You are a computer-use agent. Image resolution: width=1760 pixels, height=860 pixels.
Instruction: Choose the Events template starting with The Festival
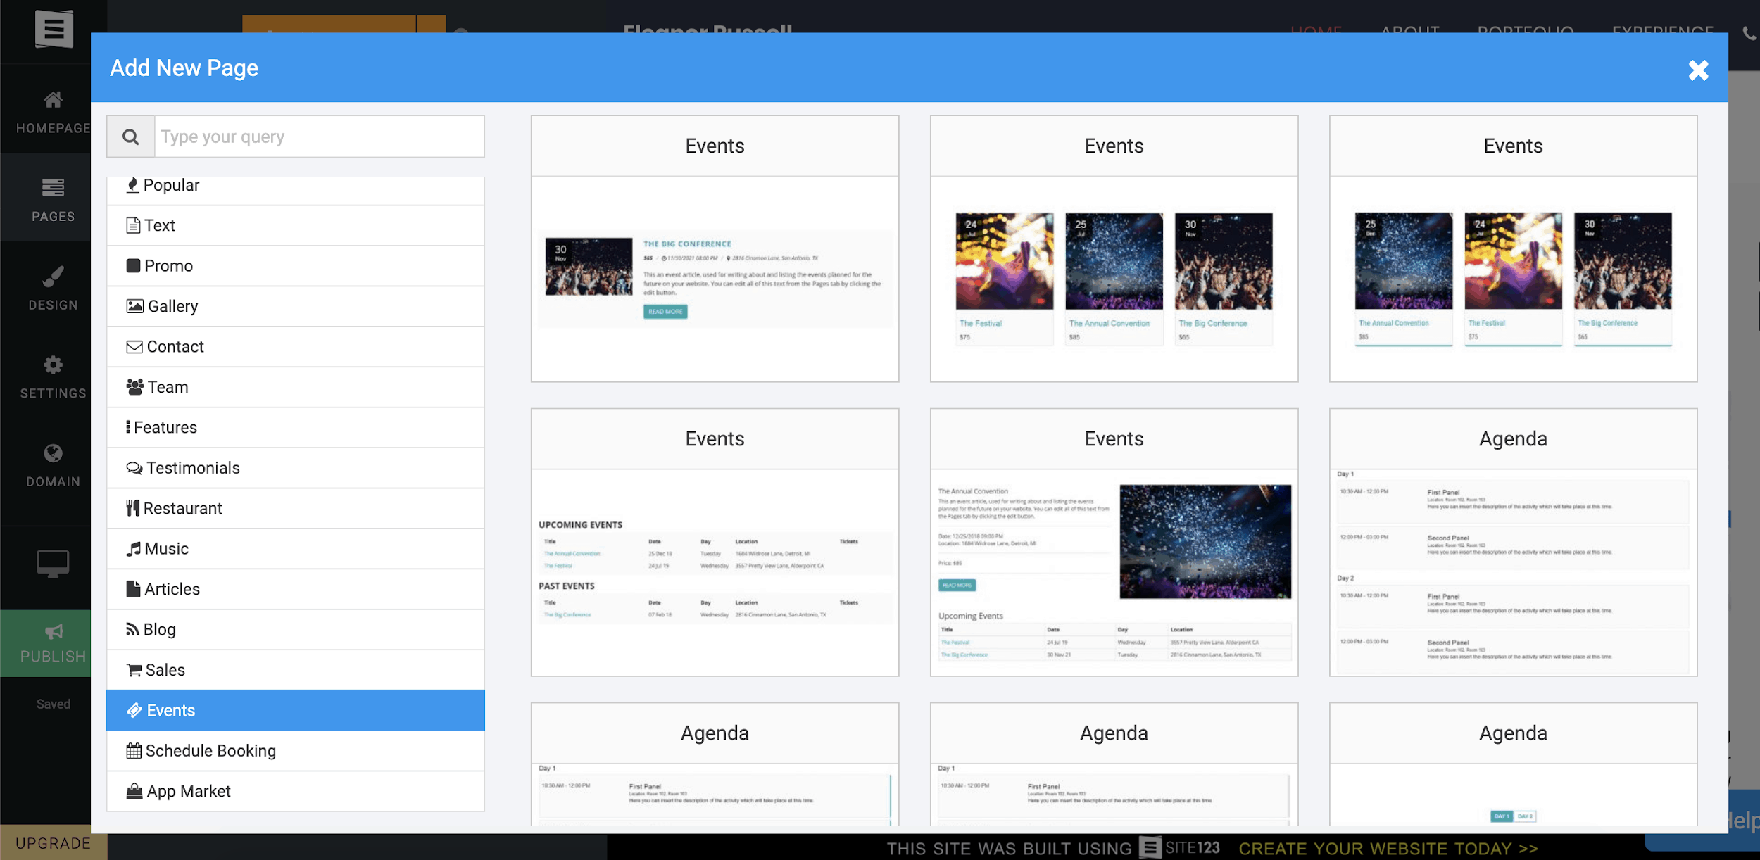click(1114, 249)
